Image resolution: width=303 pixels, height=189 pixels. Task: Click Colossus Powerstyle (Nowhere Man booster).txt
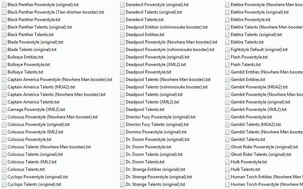53,117
